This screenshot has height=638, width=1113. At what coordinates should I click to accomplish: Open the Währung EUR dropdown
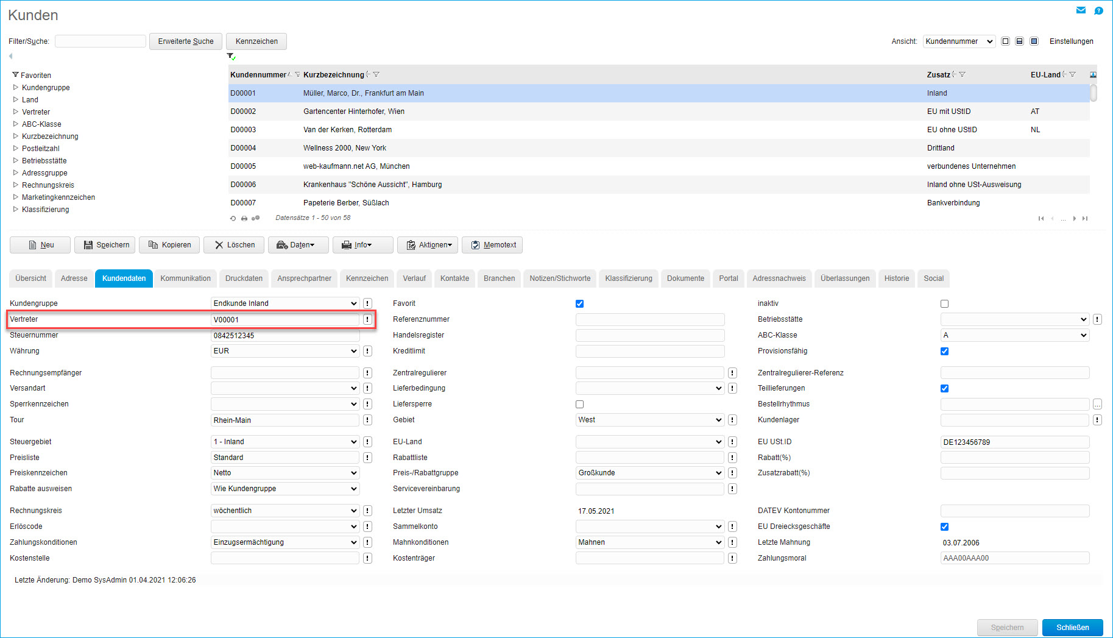pos(285,351)
